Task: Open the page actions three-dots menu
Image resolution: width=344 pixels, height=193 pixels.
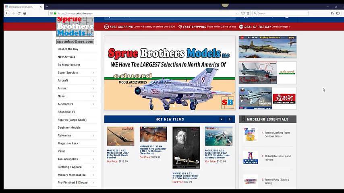Action: point(238,13)
